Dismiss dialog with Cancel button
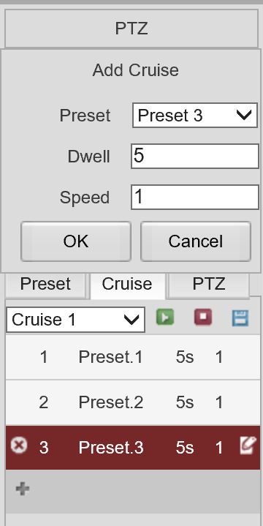This screenshot has width=263, height=526. click(196, 241)
